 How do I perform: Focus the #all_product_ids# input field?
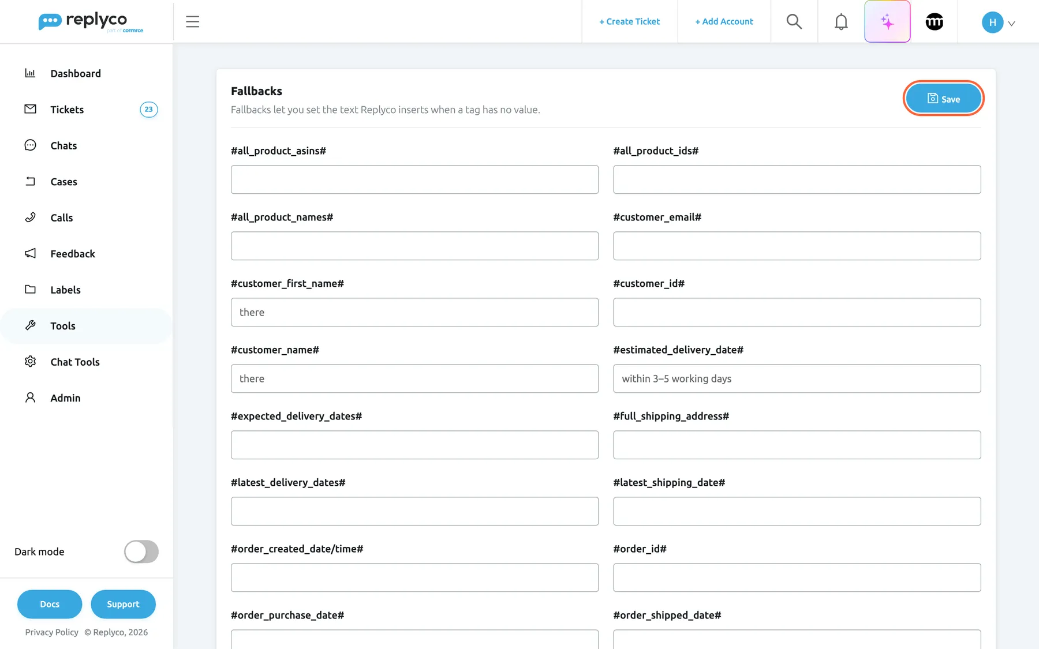pyautogui.click(x=797, y=179)
